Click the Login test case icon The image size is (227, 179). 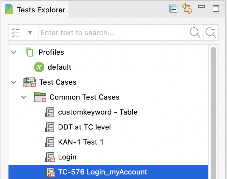(50, 157)
